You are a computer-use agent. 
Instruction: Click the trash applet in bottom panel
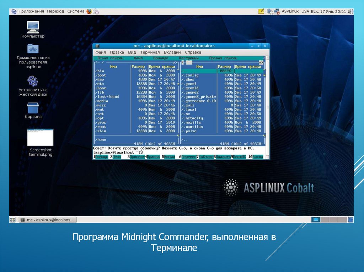point(350,220)
